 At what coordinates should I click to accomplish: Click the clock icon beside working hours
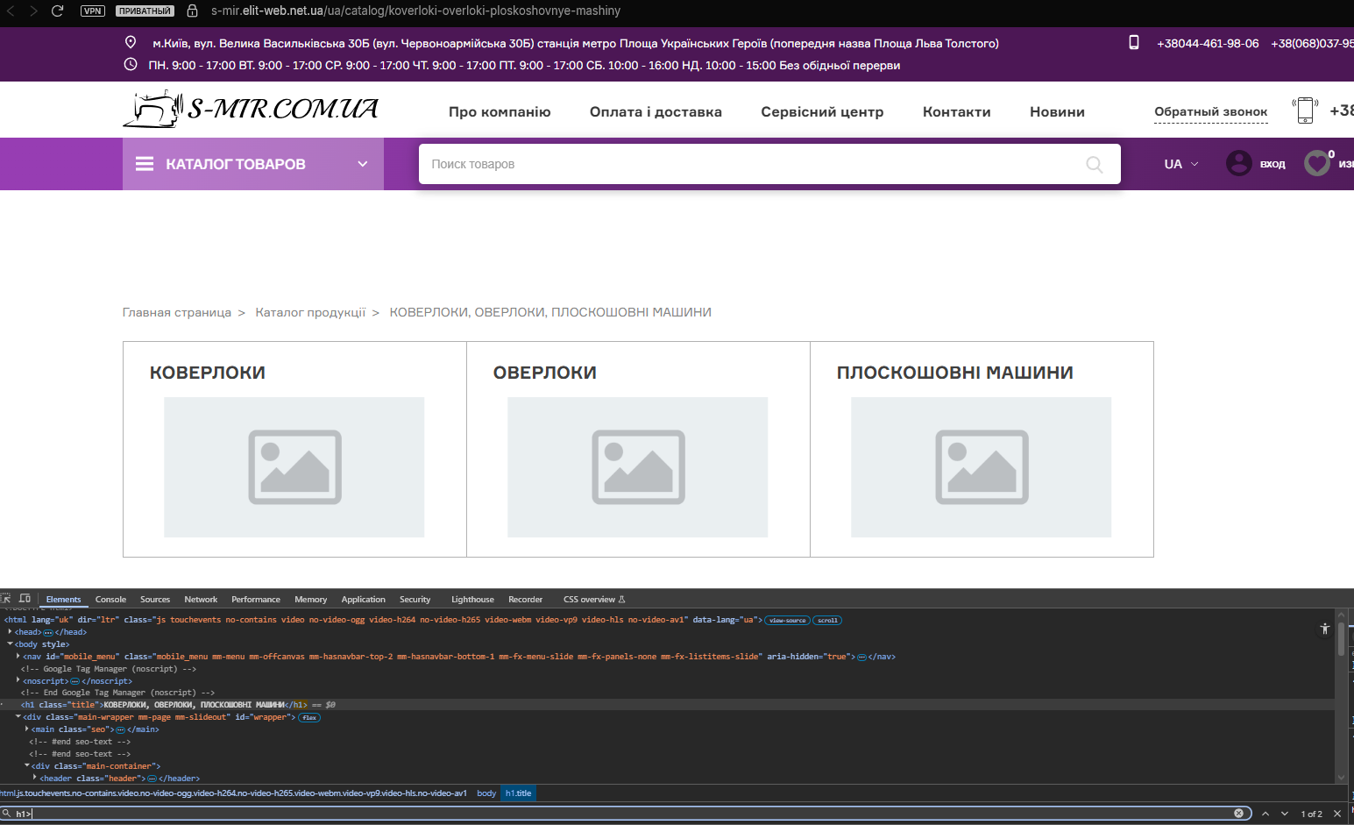pos(131,64)
